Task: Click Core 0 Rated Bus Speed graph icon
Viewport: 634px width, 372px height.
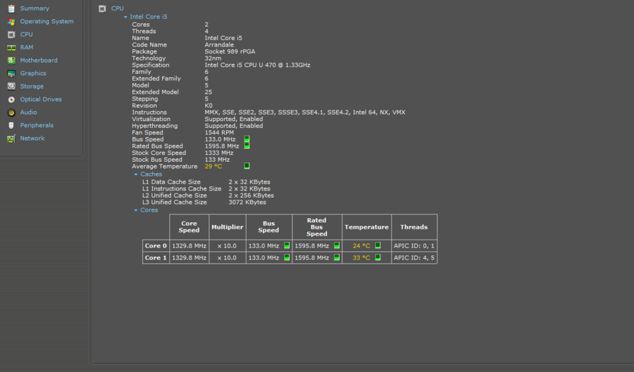Action: [337, 245]
